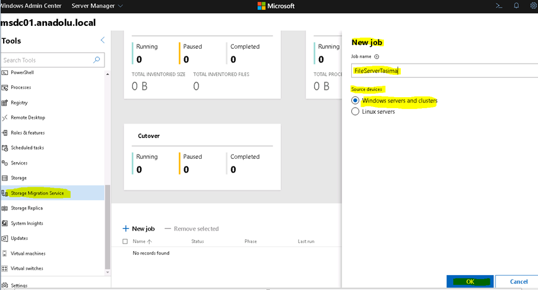The height and width of the screenshot is (290, 538).
Task: Open Roles & features tool
Action: (28, 133)
